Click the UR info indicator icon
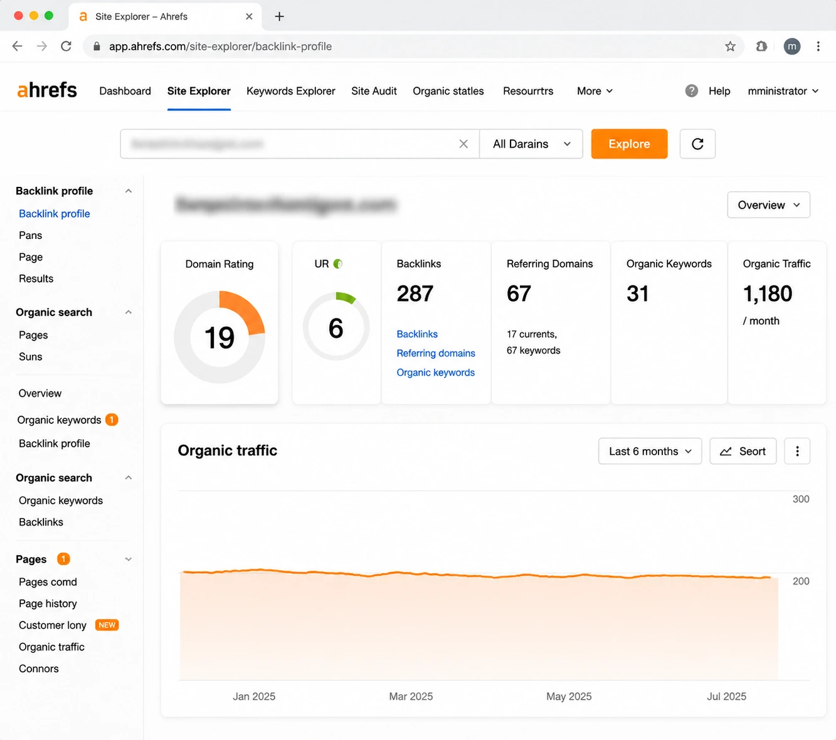Viewport: 836px width, 740px height. coord(338,264)
